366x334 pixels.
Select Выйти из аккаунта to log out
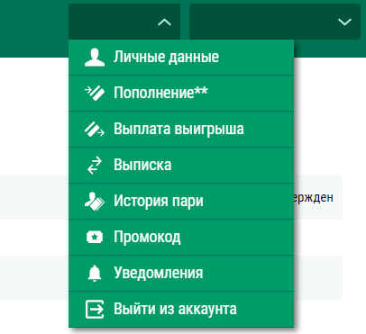(181, 309)
